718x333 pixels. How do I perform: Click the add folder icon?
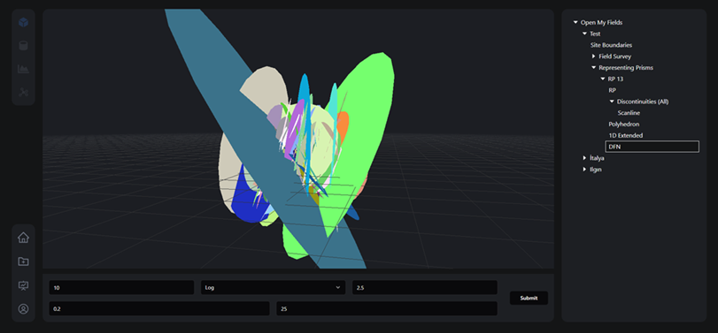(x=23, y=261)
